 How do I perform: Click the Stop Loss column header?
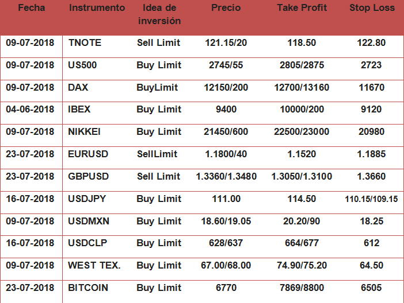tap(372, 8)
